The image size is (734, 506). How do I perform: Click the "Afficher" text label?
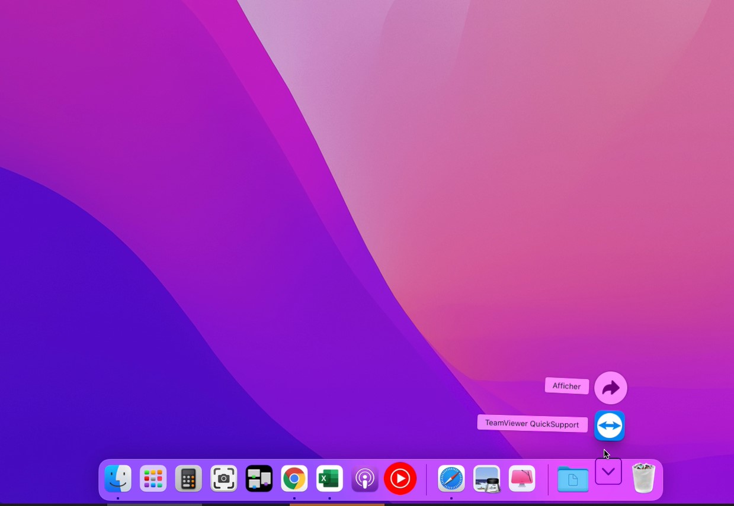point(566,386)
